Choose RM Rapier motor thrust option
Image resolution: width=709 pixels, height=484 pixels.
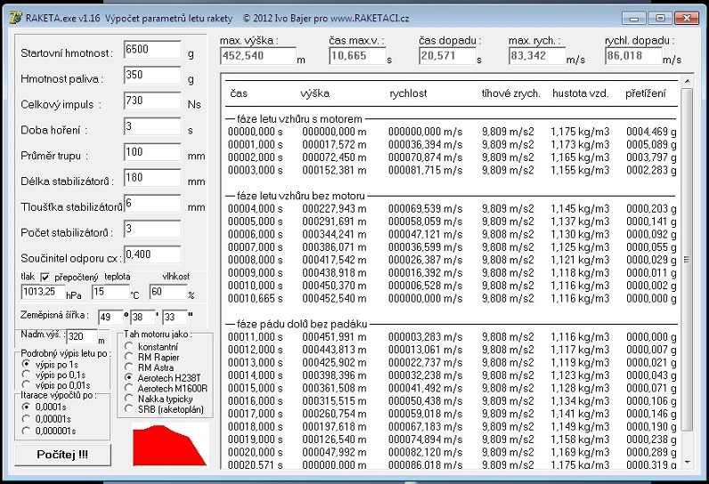tap(129, 356)
